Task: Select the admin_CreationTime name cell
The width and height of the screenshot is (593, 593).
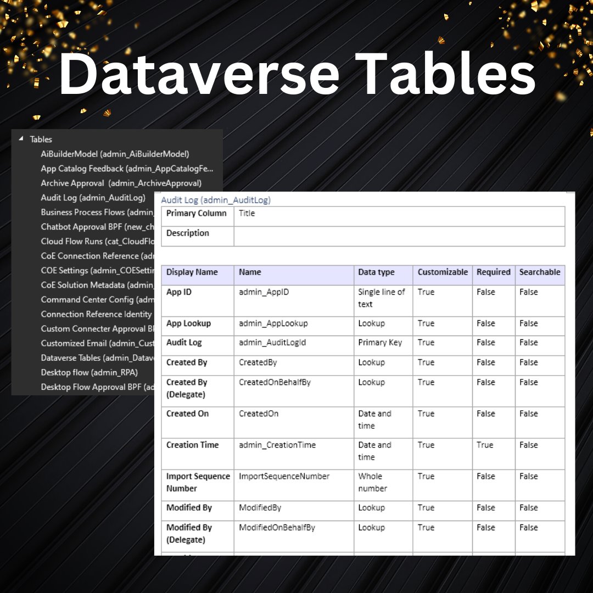Action: tap(294, 454)
